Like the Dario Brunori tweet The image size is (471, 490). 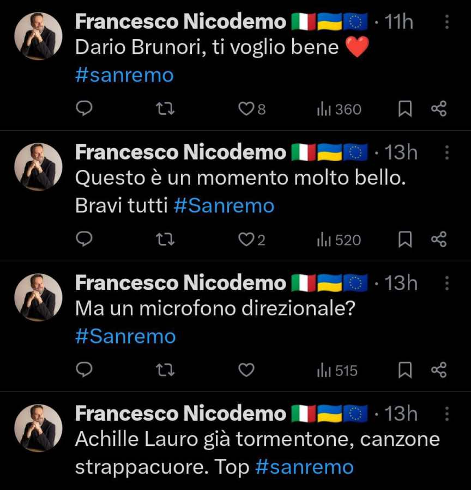coord(246,109)
